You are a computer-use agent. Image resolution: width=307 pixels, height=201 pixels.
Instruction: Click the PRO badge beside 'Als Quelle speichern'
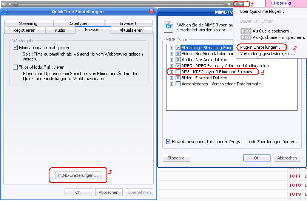pyautogui.click(x=246, y=31)
